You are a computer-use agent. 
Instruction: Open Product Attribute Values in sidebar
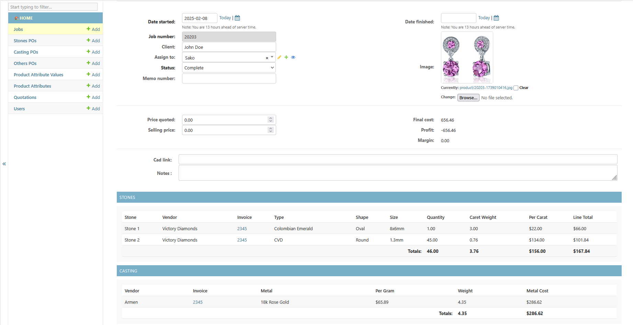[38, 75]
